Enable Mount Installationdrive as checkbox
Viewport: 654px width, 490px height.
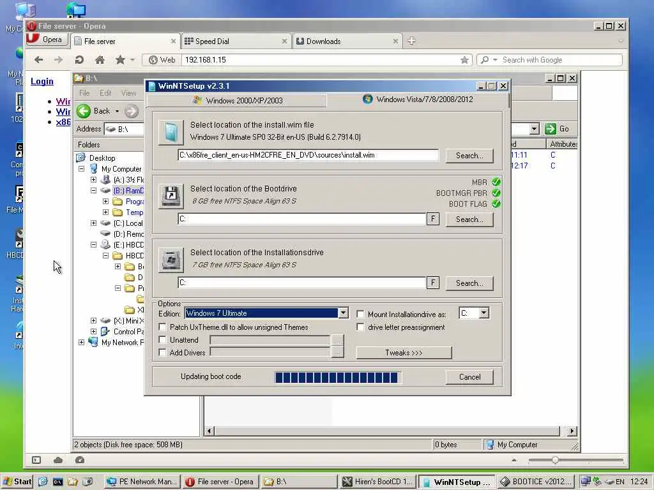(360, 314)
